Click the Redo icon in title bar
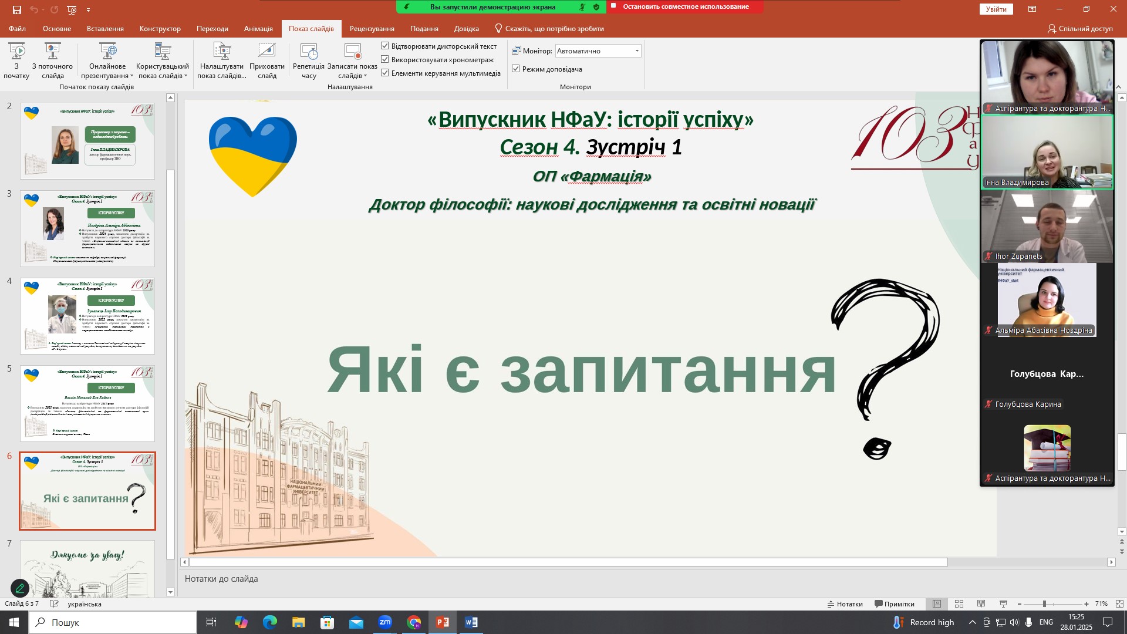 [x=54, y=9]
